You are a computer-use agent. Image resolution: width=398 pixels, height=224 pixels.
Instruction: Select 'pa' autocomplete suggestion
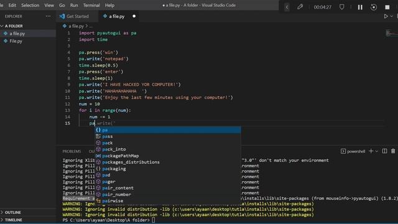click(x=168, y=130)
